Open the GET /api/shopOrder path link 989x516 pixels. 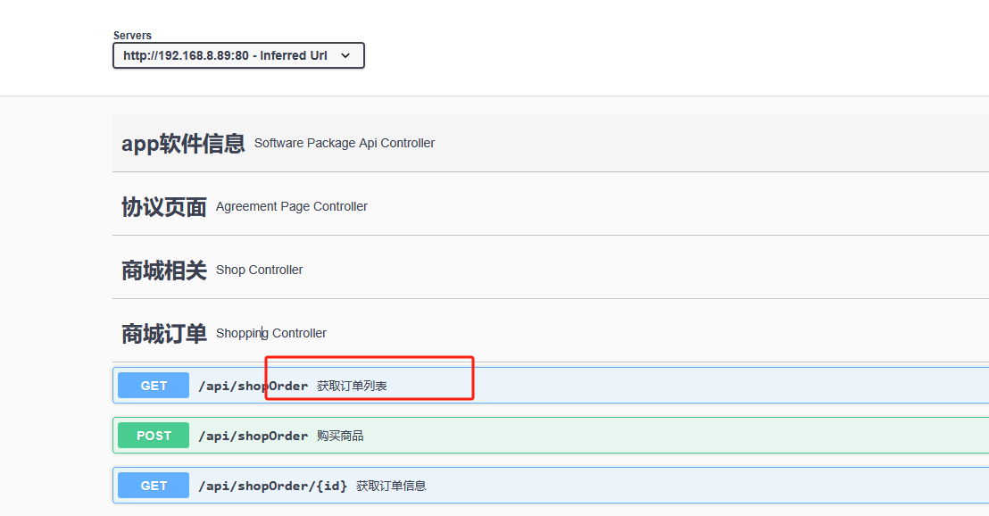coord(253,386)
